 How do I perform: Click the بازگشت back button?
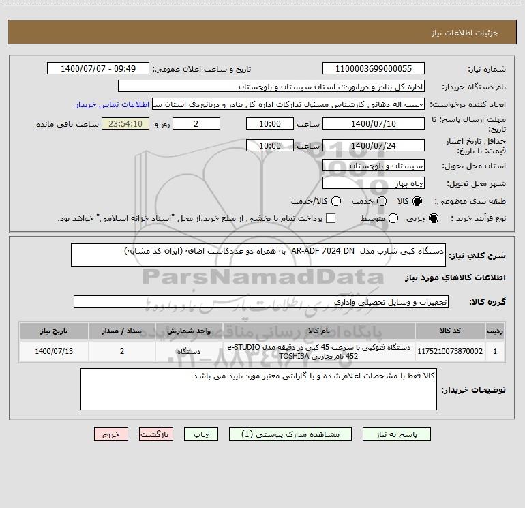coord(156,434)
